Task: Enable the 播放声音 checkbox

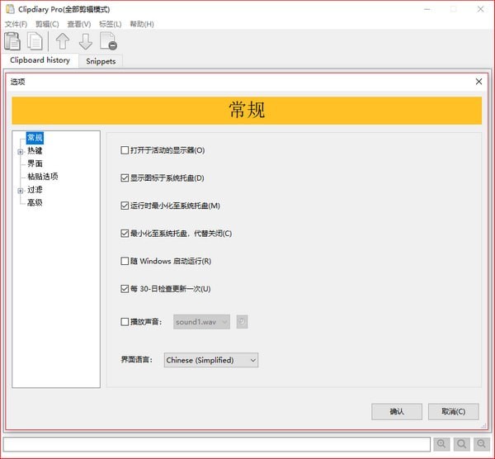Action: [x=125, y=322]
